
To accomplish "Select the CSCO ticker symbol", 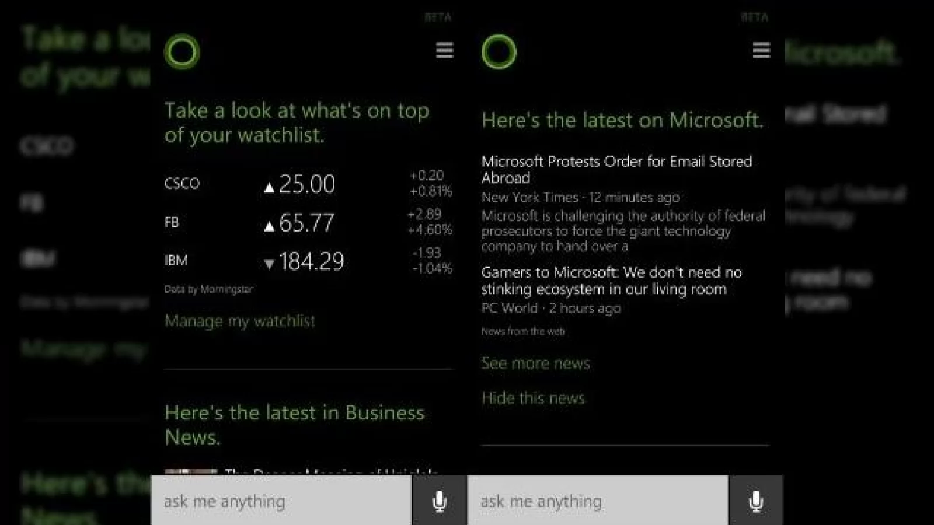I will coord(182,183).
